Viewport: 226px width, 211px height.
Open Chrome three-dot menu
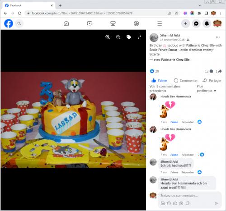[221, 13]
